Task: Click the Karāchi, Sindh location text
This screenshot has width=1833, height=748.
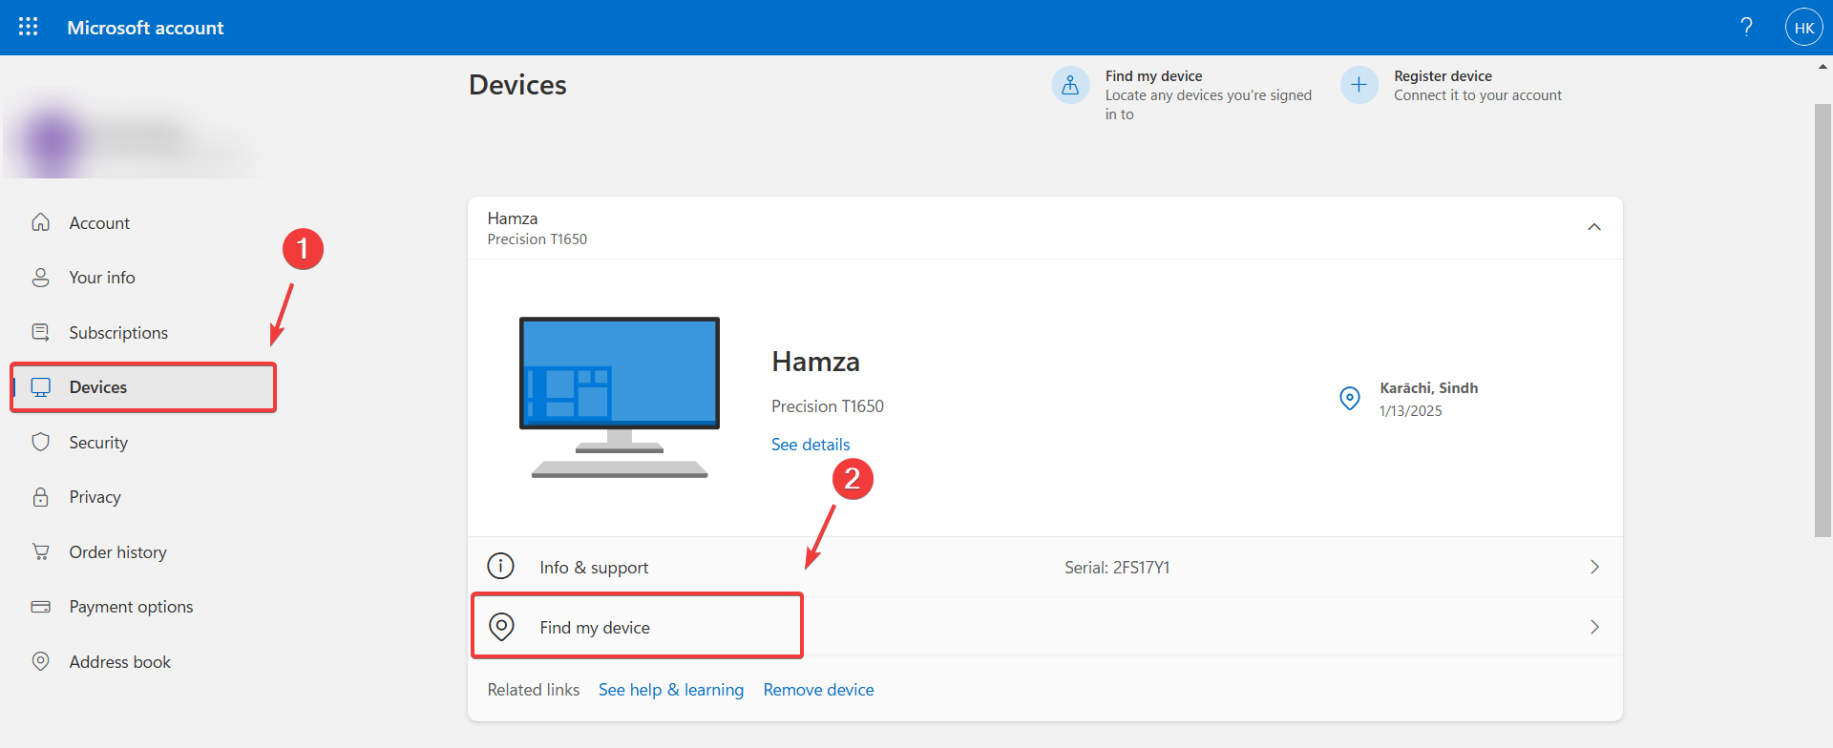Action: [x=1428, y=388]
